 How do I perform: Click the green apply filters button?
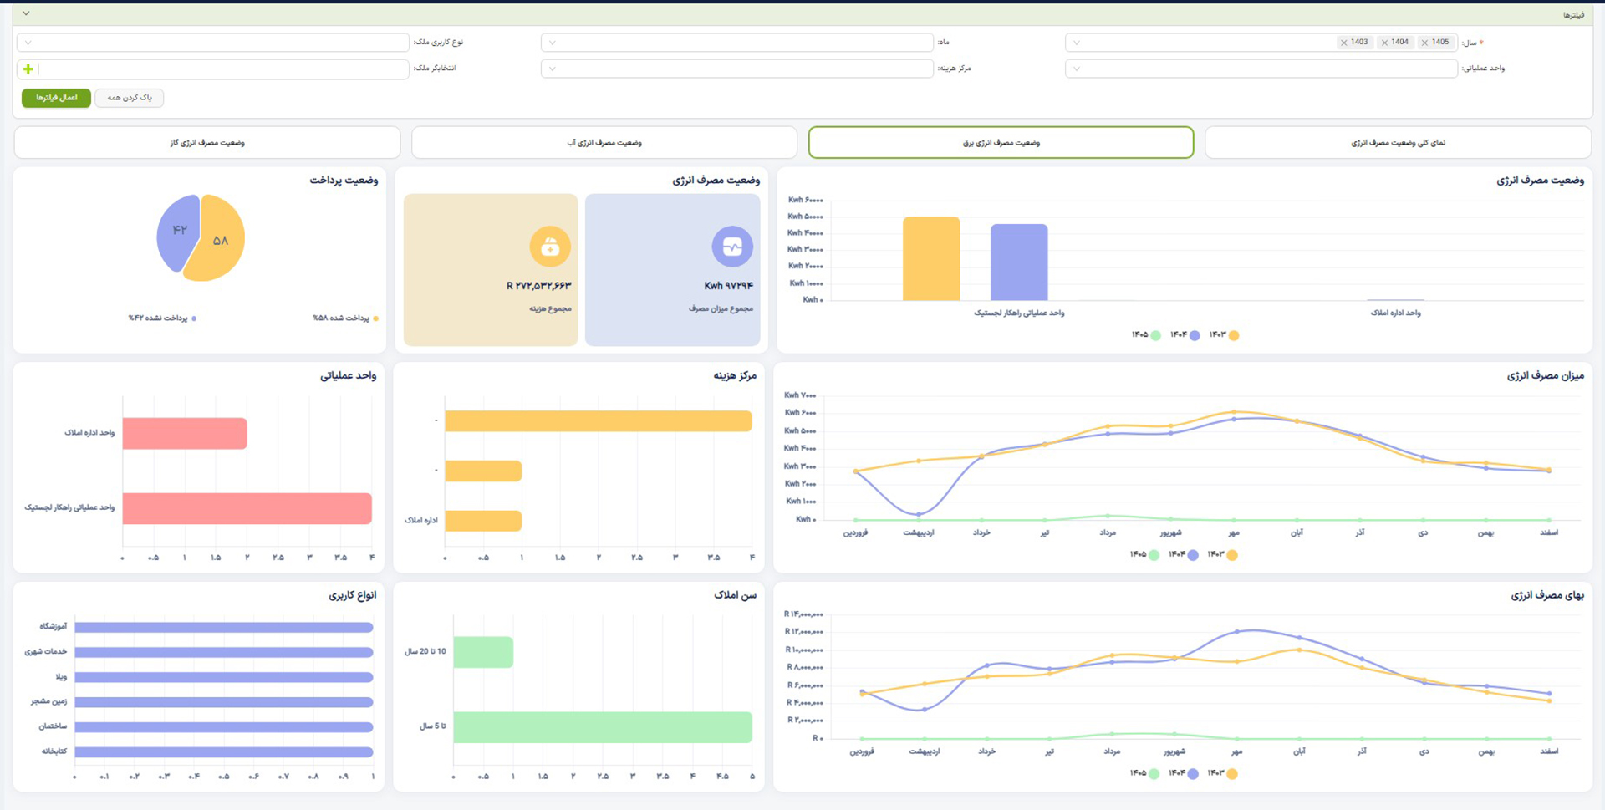[x=56, y=98]
